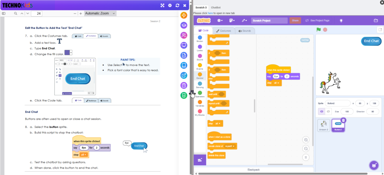Toggle the PDF sidebar panel
Image resolution: width=384 pixels, height=175 pixels.
[3, 13]
